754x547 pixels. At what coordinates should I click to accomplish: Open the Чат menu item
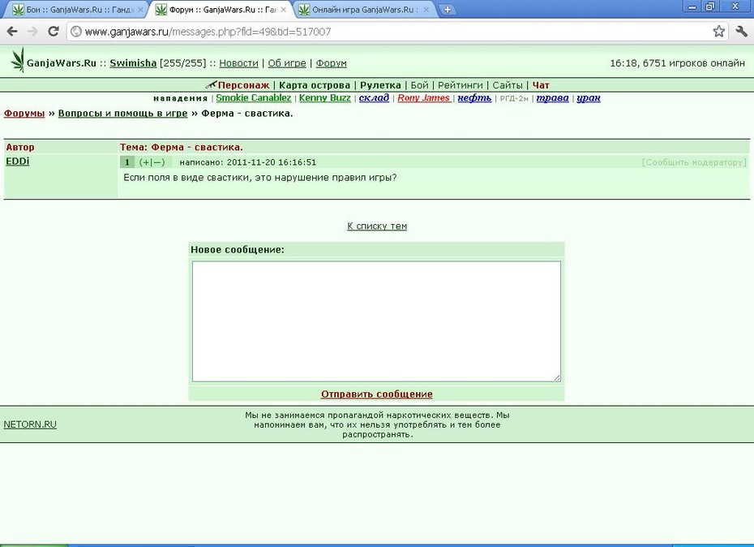coord(541,85)
